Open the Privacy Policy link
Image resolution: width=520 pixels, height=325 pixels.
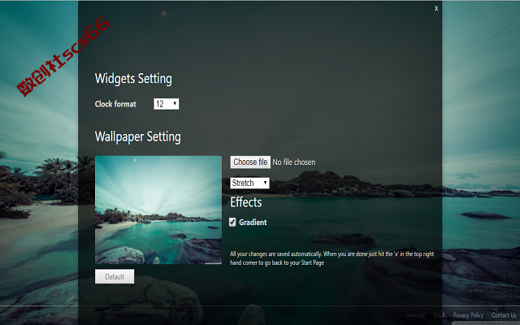[468, 315]
